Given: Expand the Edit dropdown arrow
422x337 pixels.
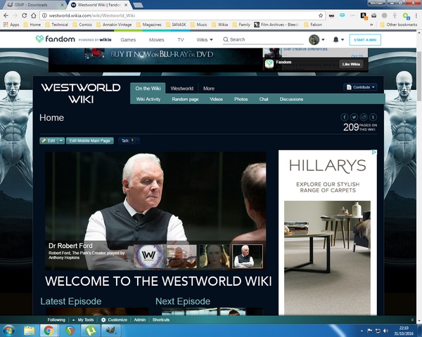Looking at the screenshot, I should pyautogui.click(x=61, y=141).
